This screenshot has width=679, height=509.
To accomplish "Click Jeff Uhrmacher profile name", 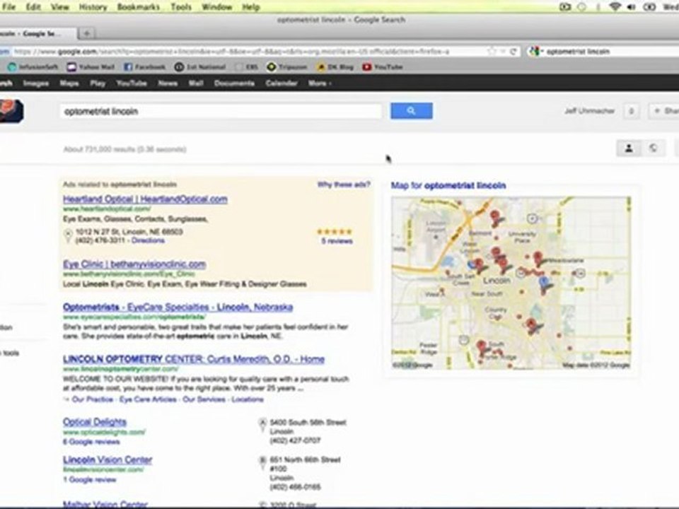I will [x=589, y=111].
